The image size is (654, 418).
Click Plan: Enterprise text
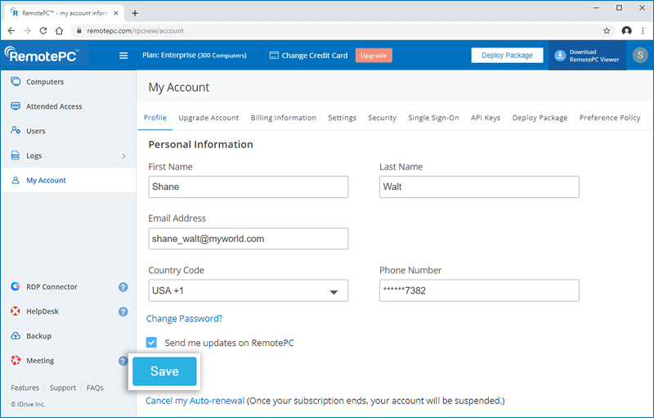pyautogui.click(x=195, y=55)
